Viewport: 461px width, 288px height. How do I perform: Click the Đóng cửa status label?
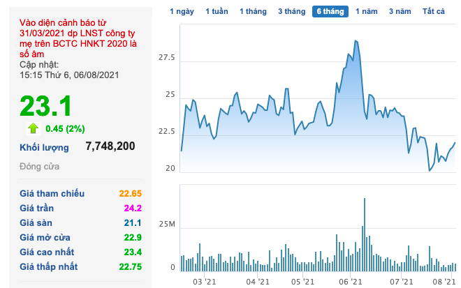40,167
